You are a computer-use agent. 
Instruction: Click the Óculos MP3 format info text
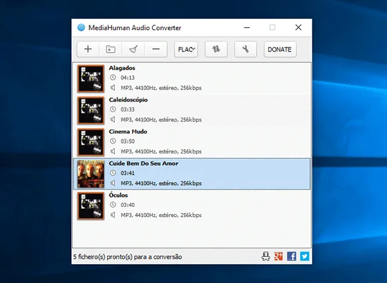pyautogui.click(x=161, y=216)
